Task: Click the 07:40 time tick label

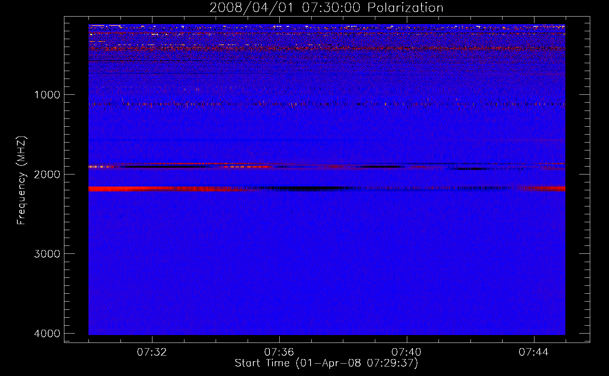Action: pos(407,352)
